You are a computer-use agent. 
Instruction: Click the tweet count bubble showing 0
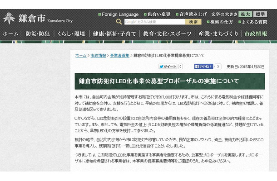180,67
